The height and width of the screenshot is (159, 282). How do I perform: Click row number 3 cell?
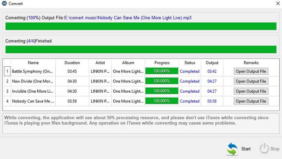(x=7, y=91)
